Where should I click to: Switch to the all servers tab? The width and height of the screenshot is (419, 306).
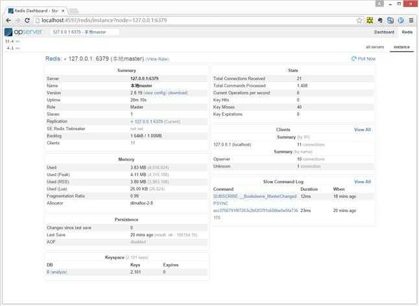(375, 47)
